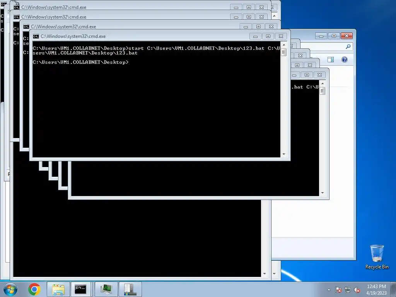Maximize the Explorer window behind cmd
Image resolution: width=396 pixels, height=297 pixels.
tap(334, 36)
